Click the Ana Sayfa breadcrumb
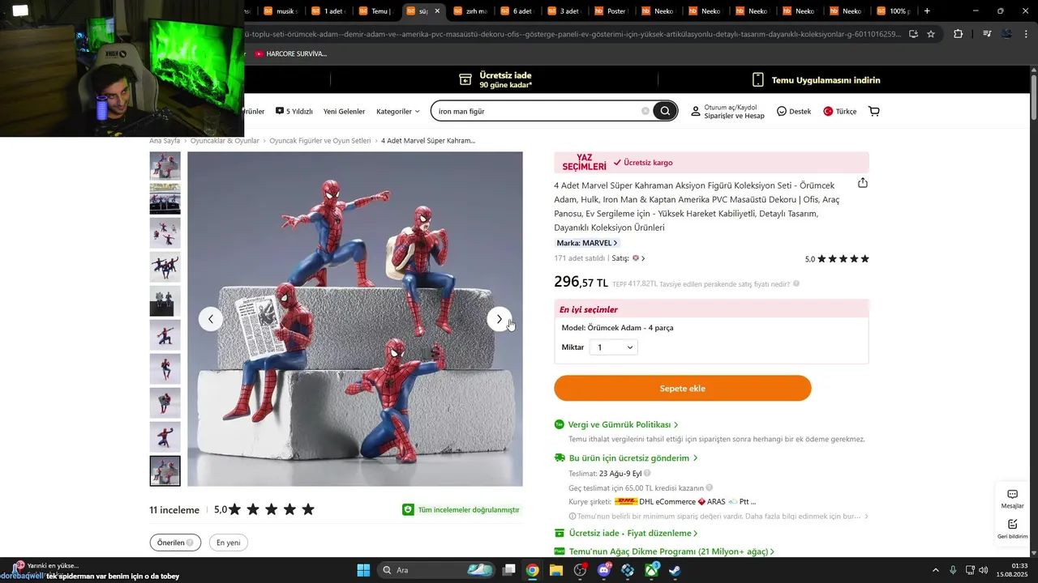The image size is (1038, 583). coord(165,141)
